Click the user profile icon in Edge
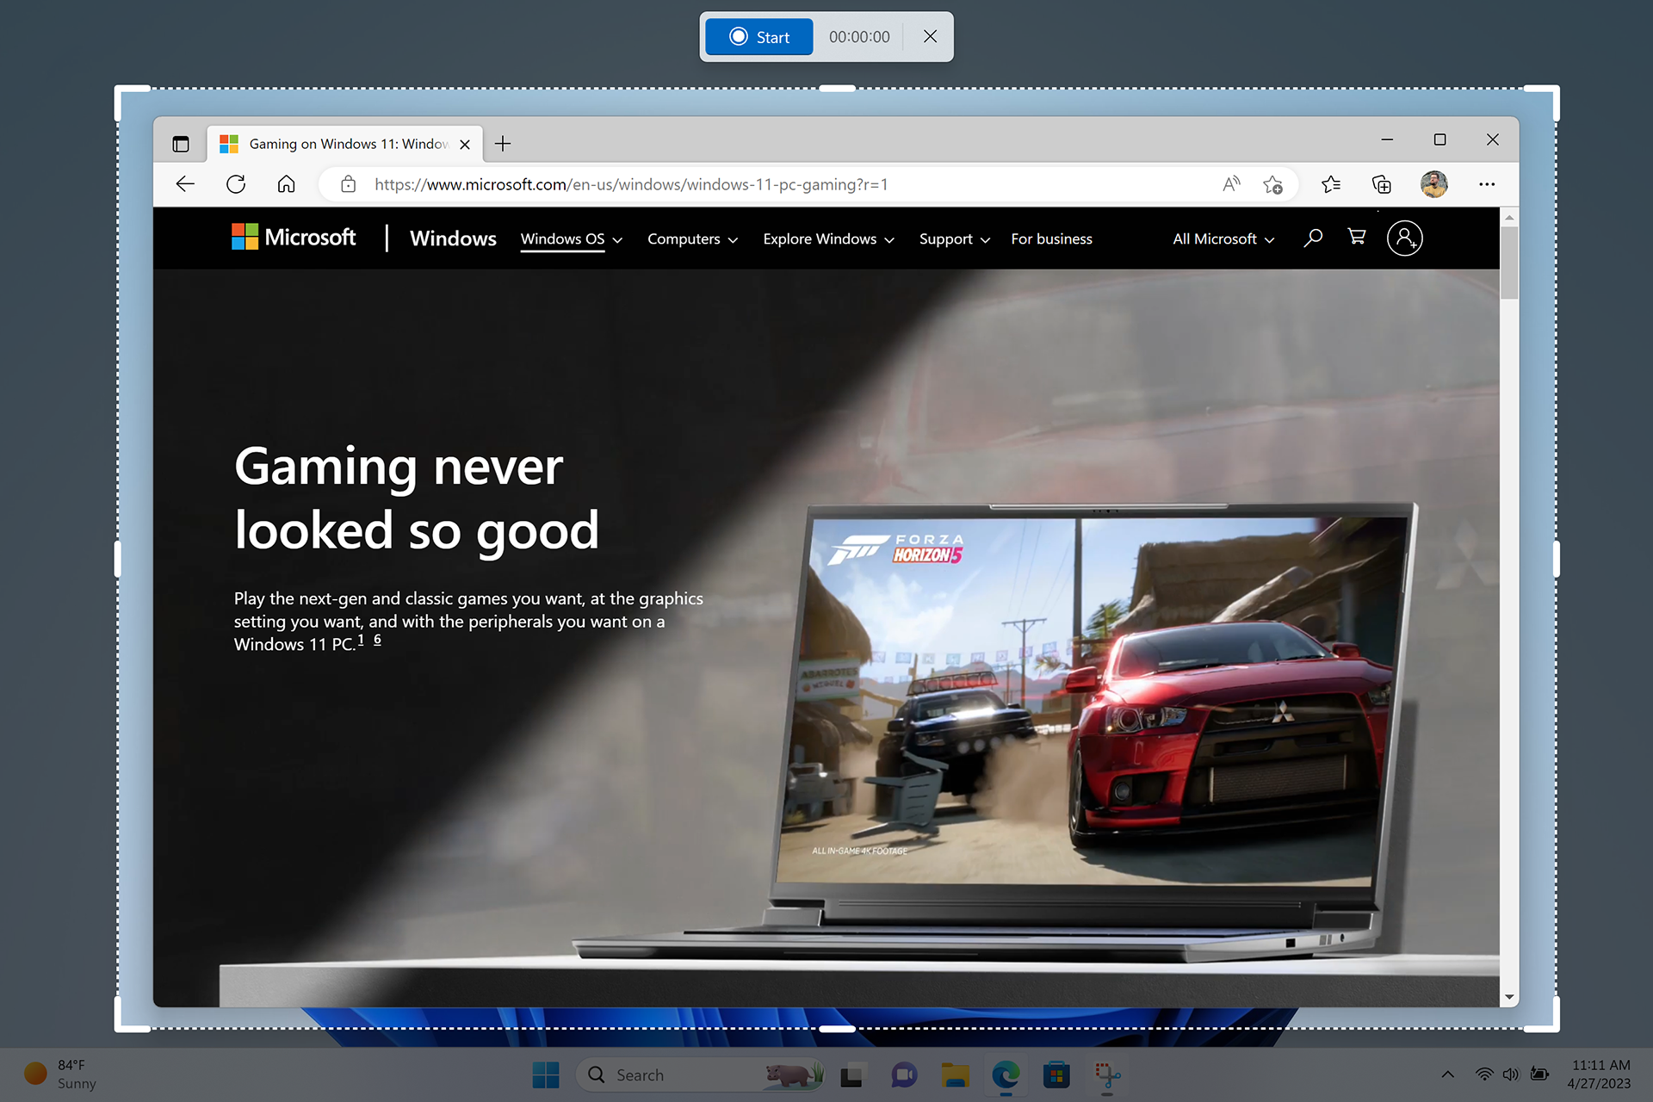 click(1434, 184)
